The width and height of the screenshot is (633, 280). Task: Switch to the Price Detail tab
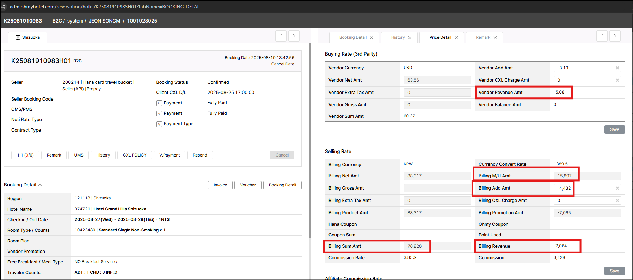click(x=440, y=37)
